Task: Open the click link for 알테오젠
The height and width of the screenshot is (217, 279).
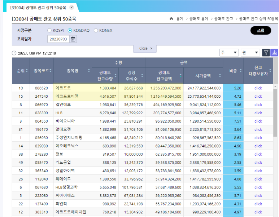Action: pos(258,129)
